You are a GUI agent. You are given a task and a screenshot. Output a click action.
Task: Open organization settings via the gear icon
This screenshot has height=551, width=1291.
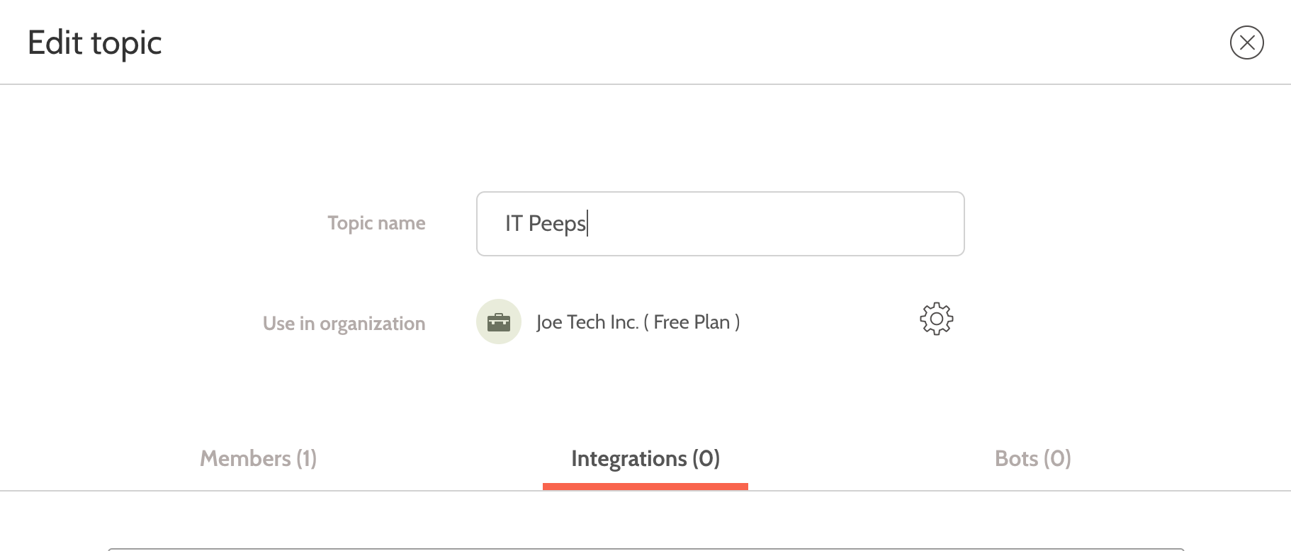(x=937, y=319)
